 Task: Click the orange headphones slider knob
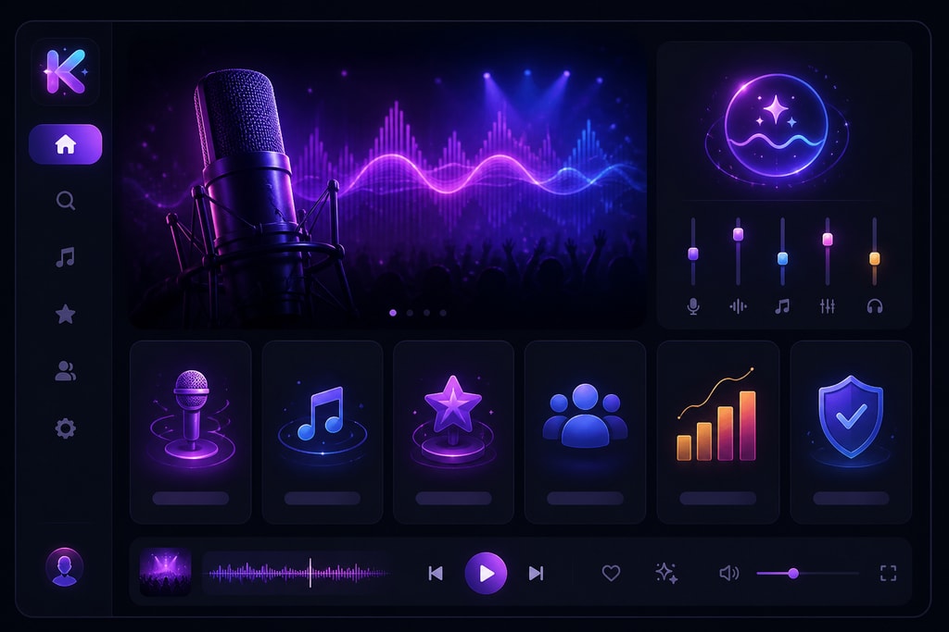tap(875, 258)
